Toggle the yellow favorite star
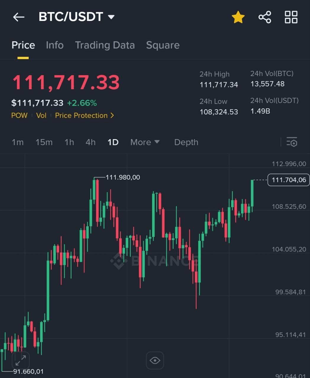The height and width of the screenshot is (378, 310). pos(238,17)
